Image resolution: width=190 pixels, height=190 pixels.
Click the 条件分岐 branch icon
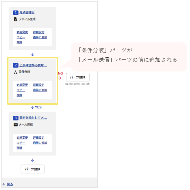16,72
